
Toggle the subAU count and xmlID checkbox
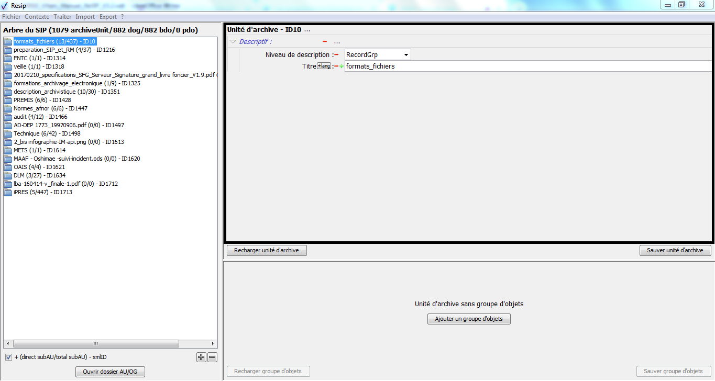(x=8, y=357)
